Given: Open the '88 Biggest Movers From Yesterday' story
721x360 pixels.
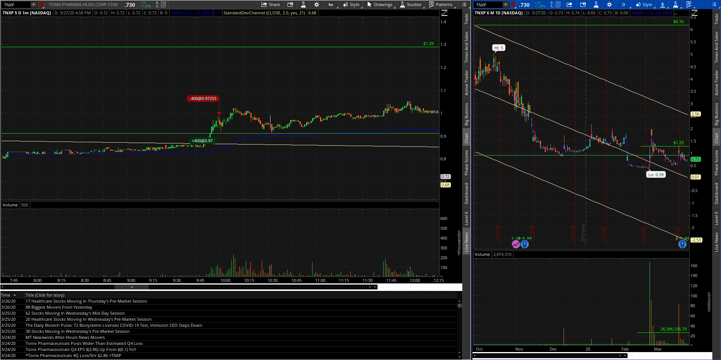Looking at the screenshot, I should [59, 307].
